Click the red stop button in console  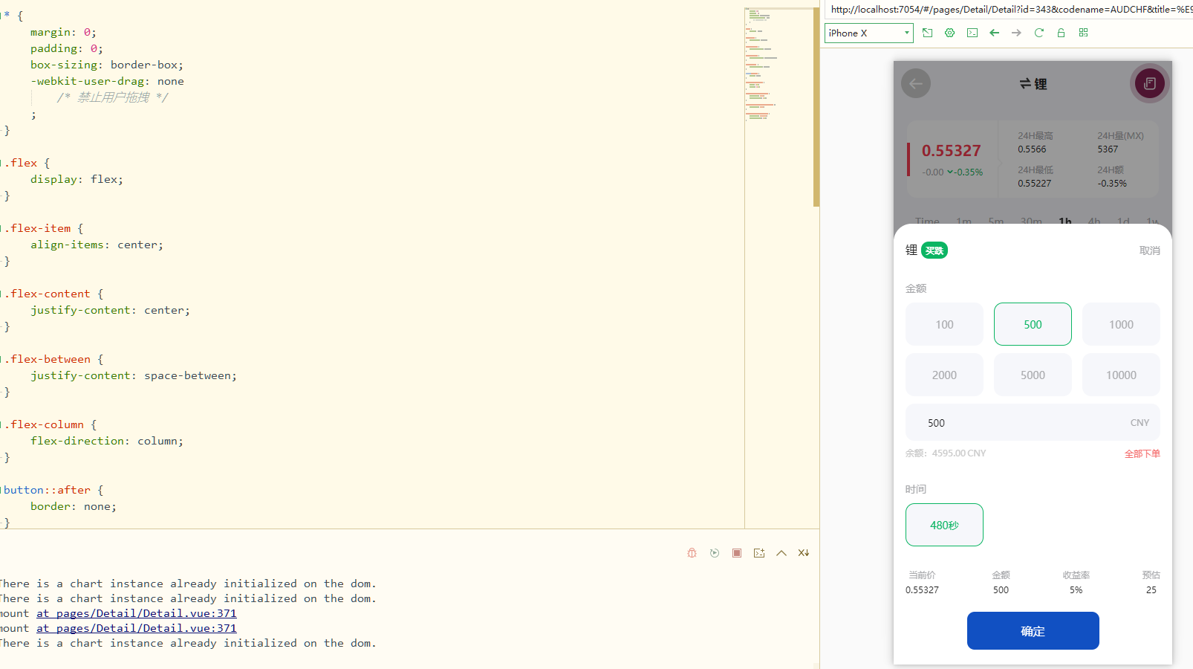click(736, 553)
